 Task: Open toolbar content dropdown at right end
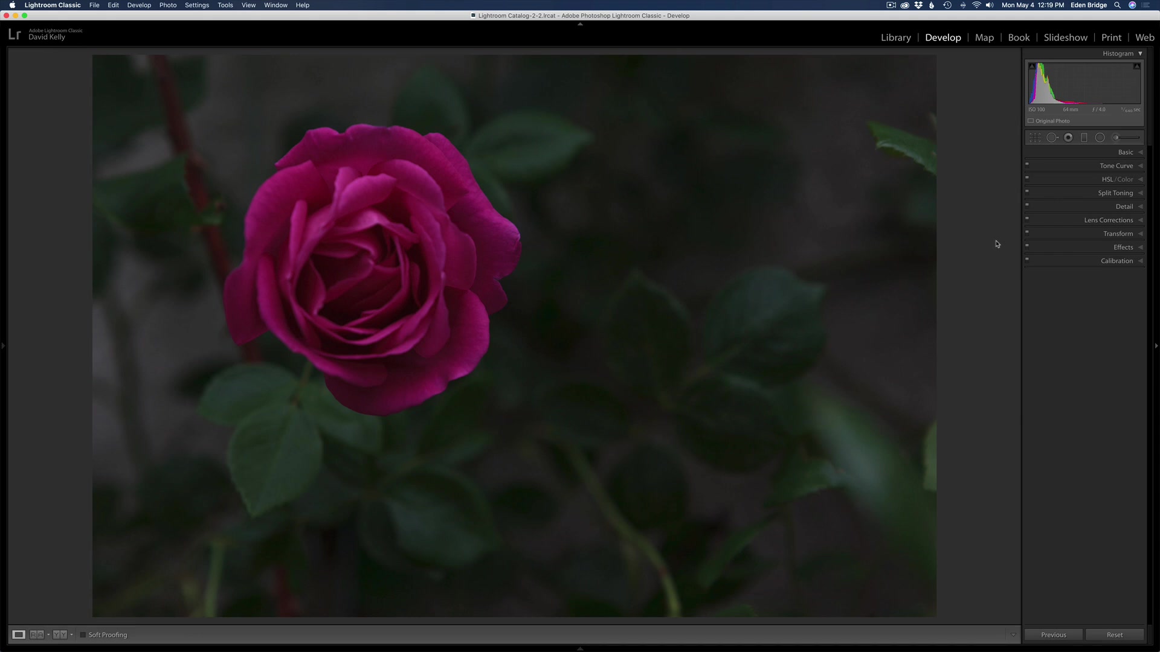pos(1013,634)
